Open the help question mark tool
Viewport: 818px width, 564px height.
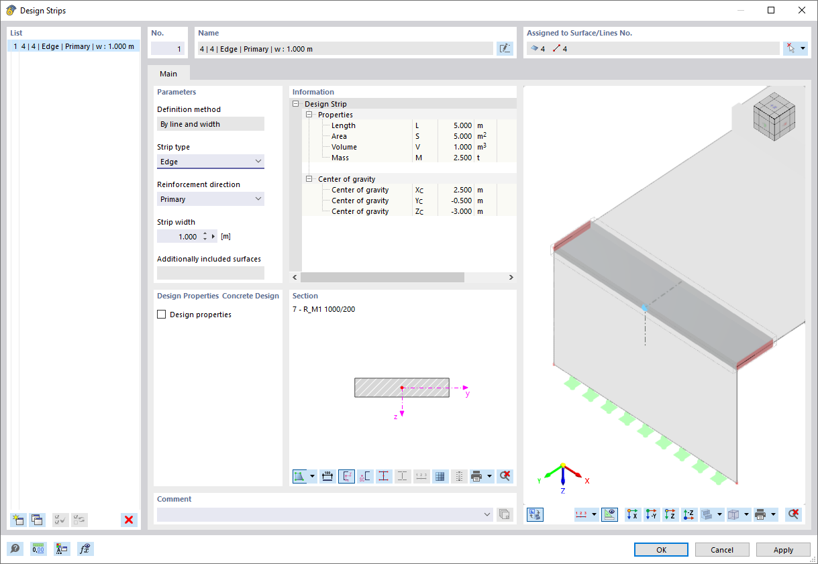tap(15, 549)
